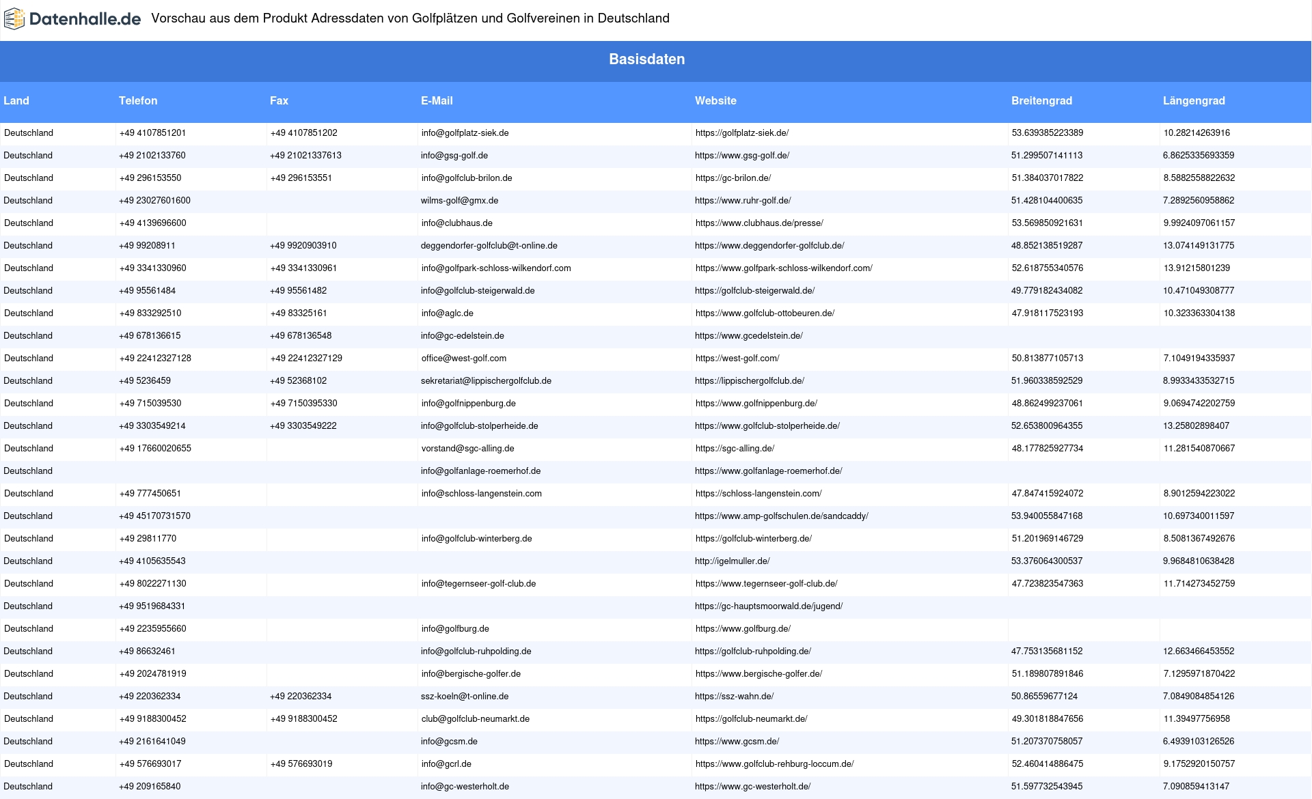This screenshot has height=799, width=1312.
Task: Open the https://golfplatz-siek.de/ website cell
Action: [x=742, y=133]
